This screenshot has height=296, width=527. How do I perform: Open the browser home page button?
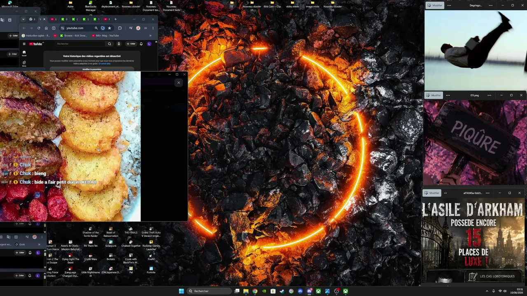tap(46, 28)
